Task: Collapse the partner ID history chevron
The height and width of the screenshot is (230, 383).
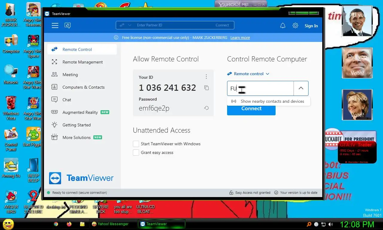Action: pos(301,88)
